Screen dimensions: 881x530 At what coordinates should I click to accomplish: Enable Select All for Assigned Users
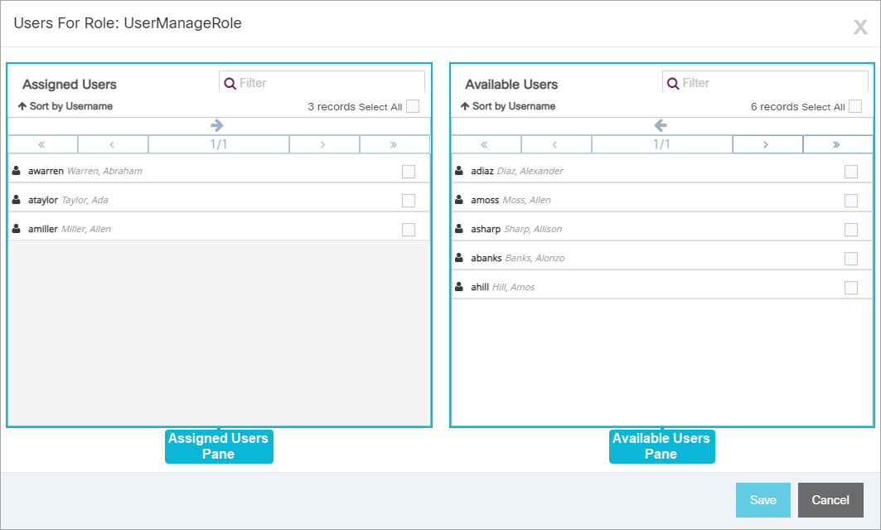tap(413, 106)
